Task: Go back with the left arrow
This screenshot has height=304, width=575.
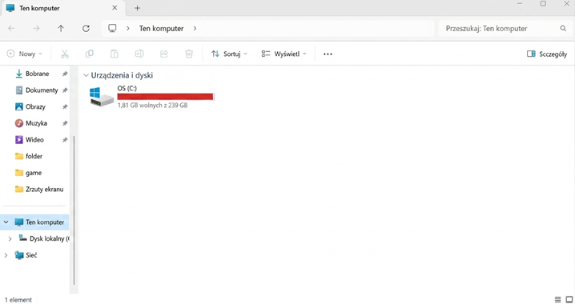Action: tap(11, 28)
